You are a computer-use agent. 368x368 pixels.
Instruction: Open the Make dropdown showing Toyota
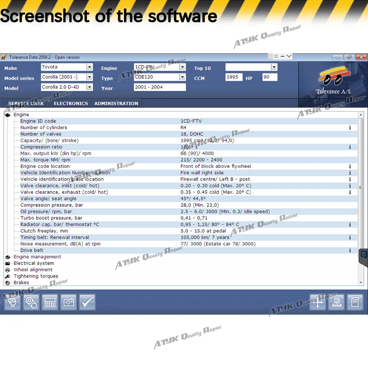tap(89, 67)
